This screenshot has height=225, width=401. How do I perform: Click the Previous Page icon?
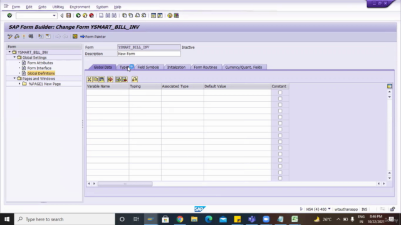(131, 16)
